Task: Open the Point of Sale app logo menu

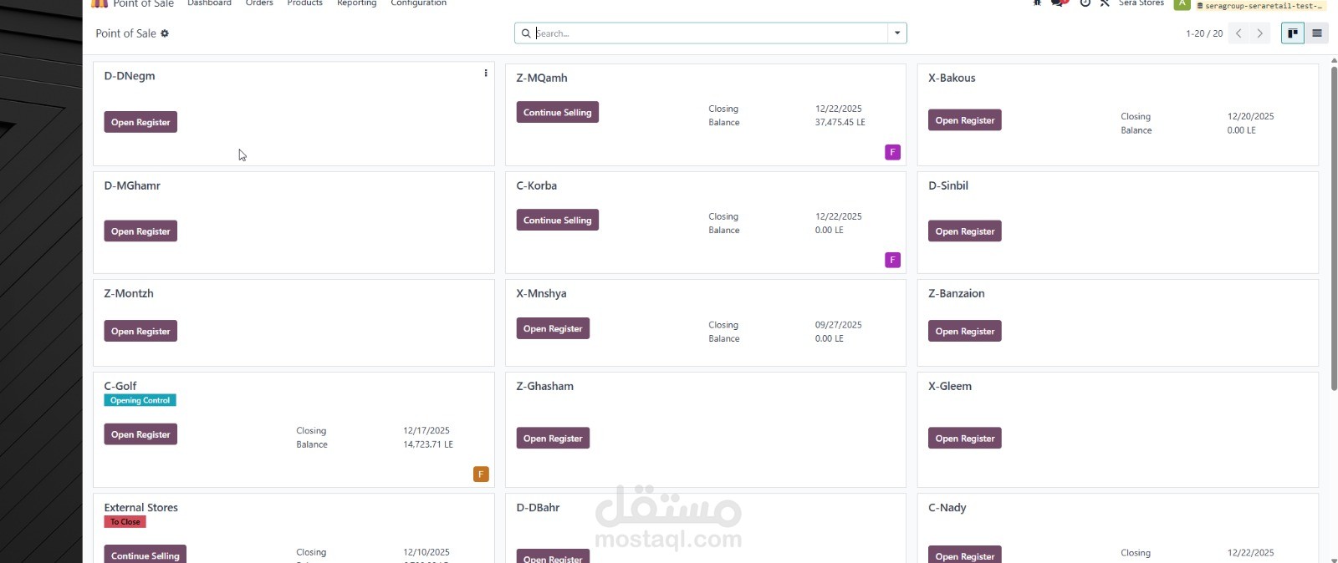Action: tap(100, 3)
